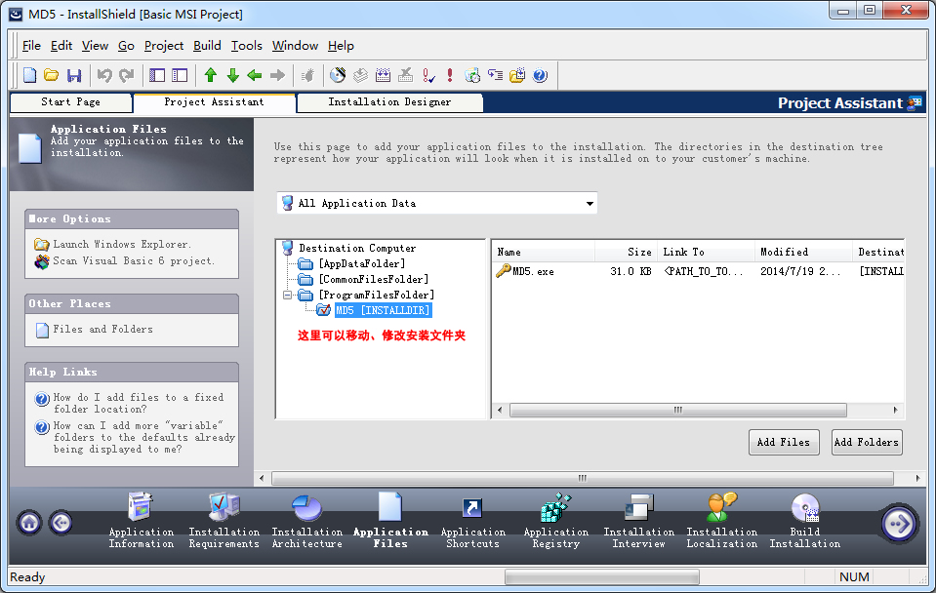Click Launch Windows Explorer link

pyautogui.click(x=122, y=244)
